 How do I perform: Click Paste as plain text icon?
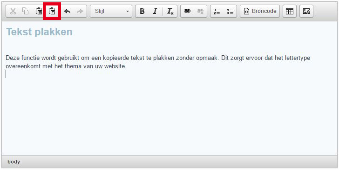click(x=52, y=11)
